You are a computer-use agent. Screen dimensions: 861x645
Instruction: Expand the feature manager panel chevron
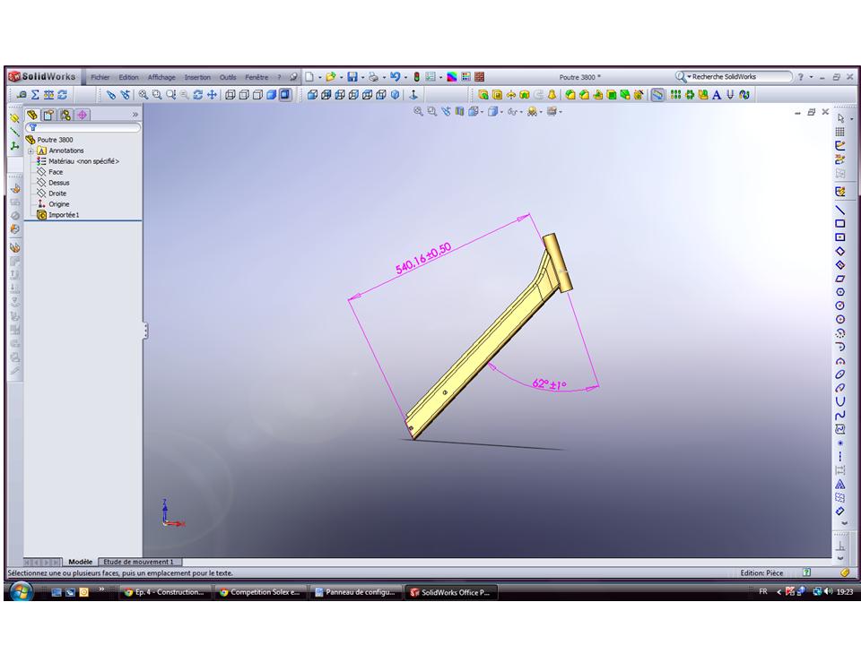point(135,115)
